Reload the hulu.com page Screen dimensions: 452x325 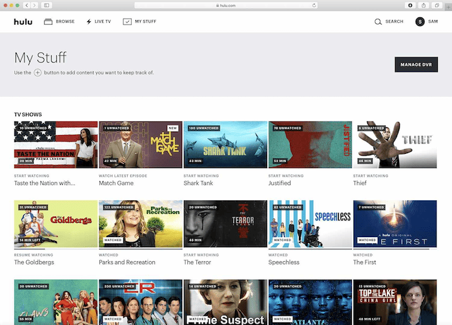point(314,5)
